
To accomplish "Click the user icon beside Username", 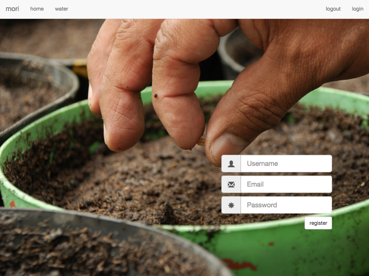I will click(x=231, y=164).
